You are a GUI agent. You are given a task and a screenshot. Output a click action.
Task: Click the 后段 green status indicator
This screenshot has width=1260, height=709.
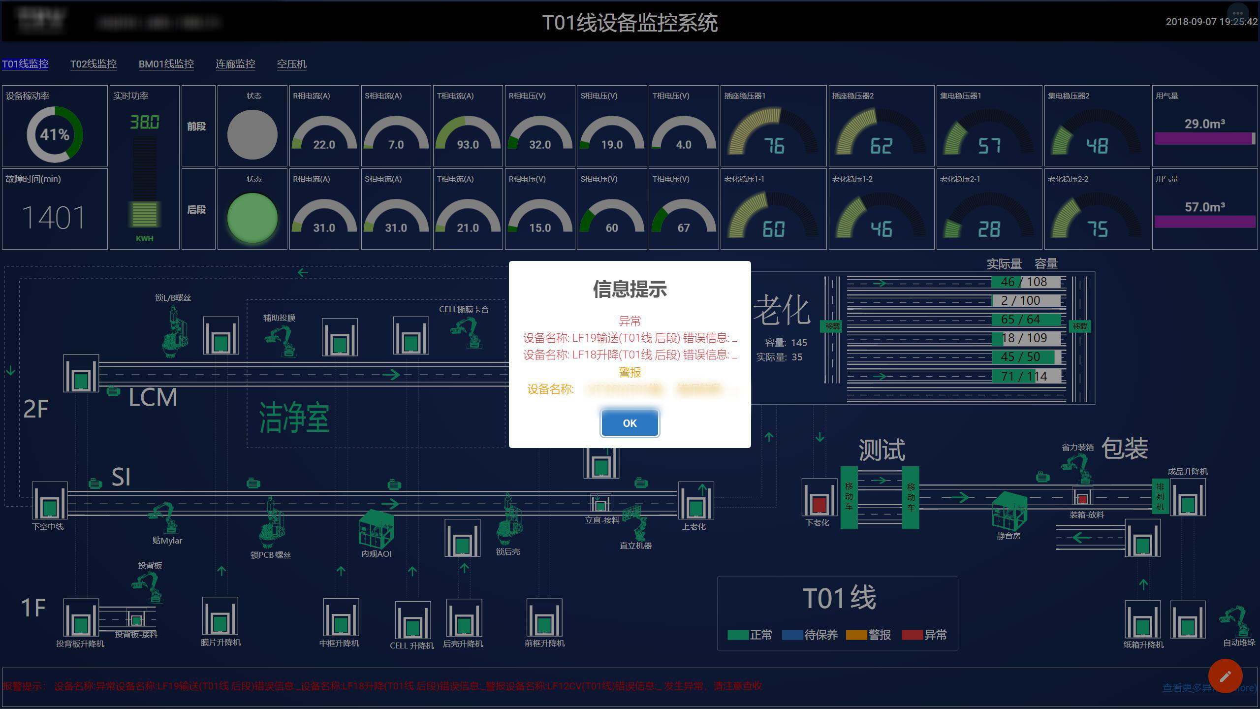pyautogui.click(x=252, y=218)
